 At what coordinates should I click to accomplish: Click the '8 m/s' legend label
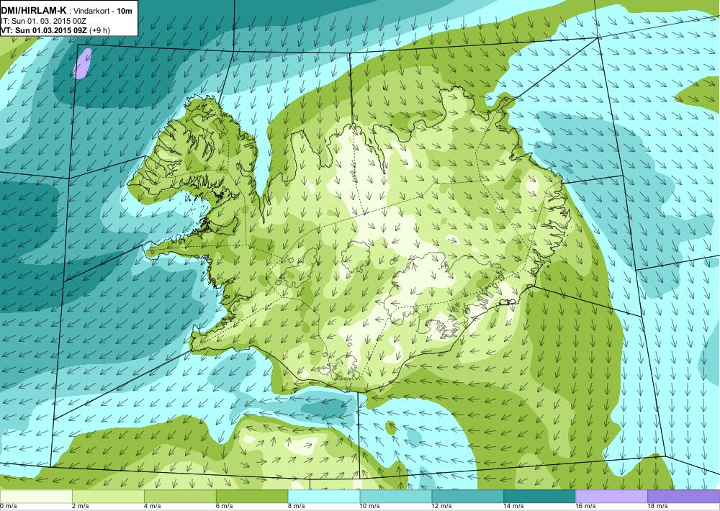[297, 507]
